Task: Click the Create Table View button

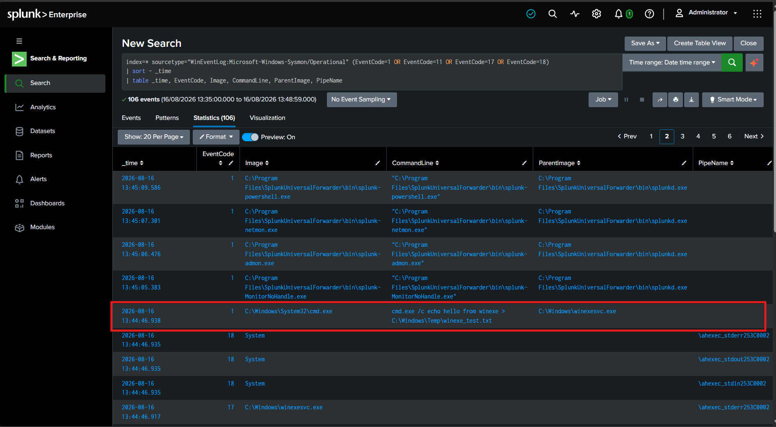Action: (700, 44)
